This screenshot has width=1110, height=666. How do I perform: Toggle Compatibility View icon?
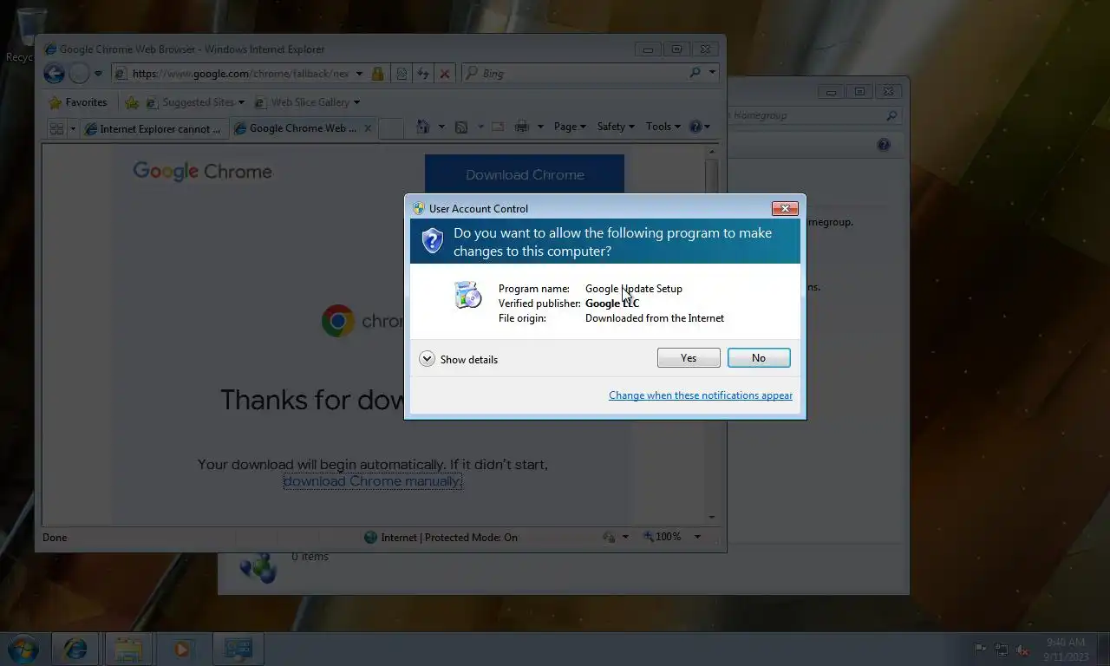[x=402, y=74]
